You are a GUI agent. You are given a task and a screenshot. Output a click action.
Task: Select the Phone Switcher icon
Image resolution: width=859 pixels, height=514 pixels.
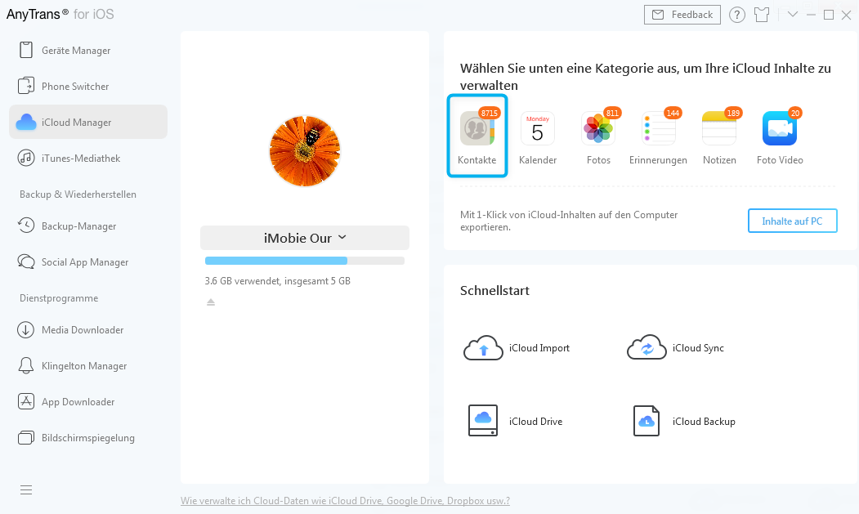(26, 86)
